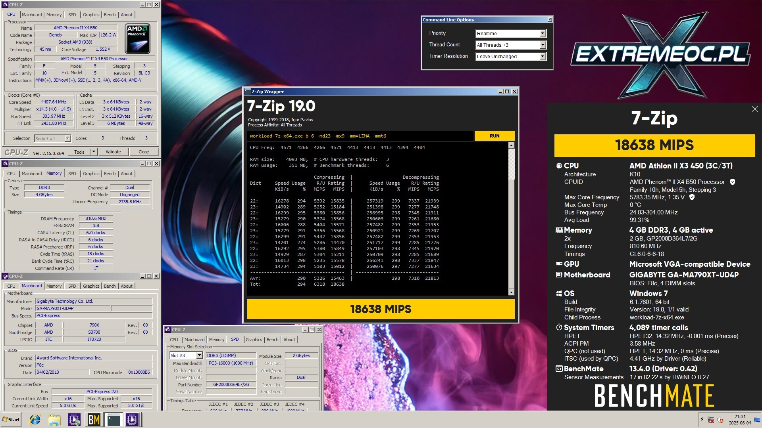The height and width of the screenshot is (428, 762).
Task: Open the Tools dropdown arrow in CPU-Z
Action: point(94,152)
